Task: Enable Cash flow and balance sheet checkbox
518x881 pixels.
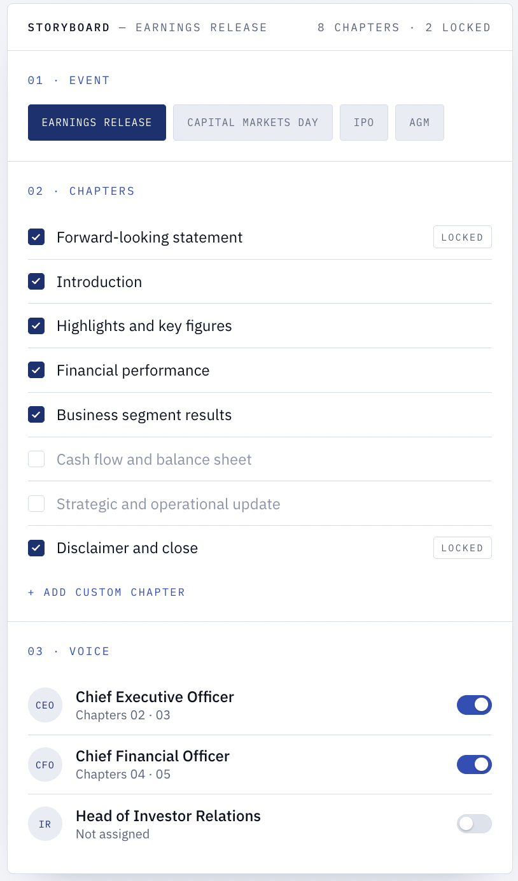Action: (x=36, y=459)
